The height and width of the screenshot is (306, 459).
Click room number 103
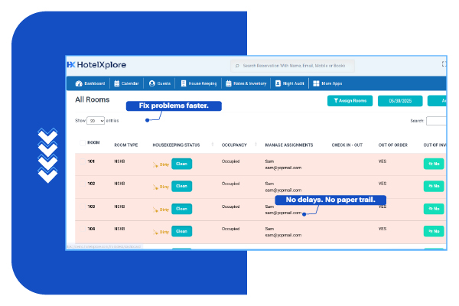[91, 207]
